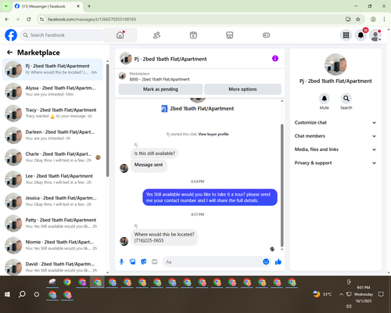391x313 pixels.
Task: Click the Mark as pending button
Action: [160, 89]
